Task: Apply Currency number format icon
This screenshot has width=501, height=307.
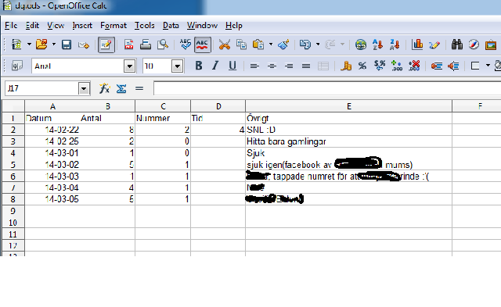Action: pyautogui.click(x=346, y=66)
